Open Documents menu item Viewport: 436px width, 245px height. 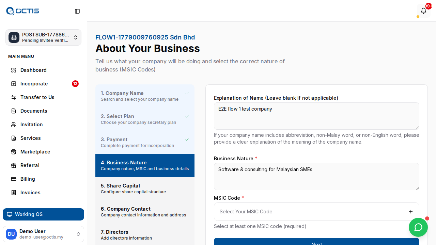(43, 111)
